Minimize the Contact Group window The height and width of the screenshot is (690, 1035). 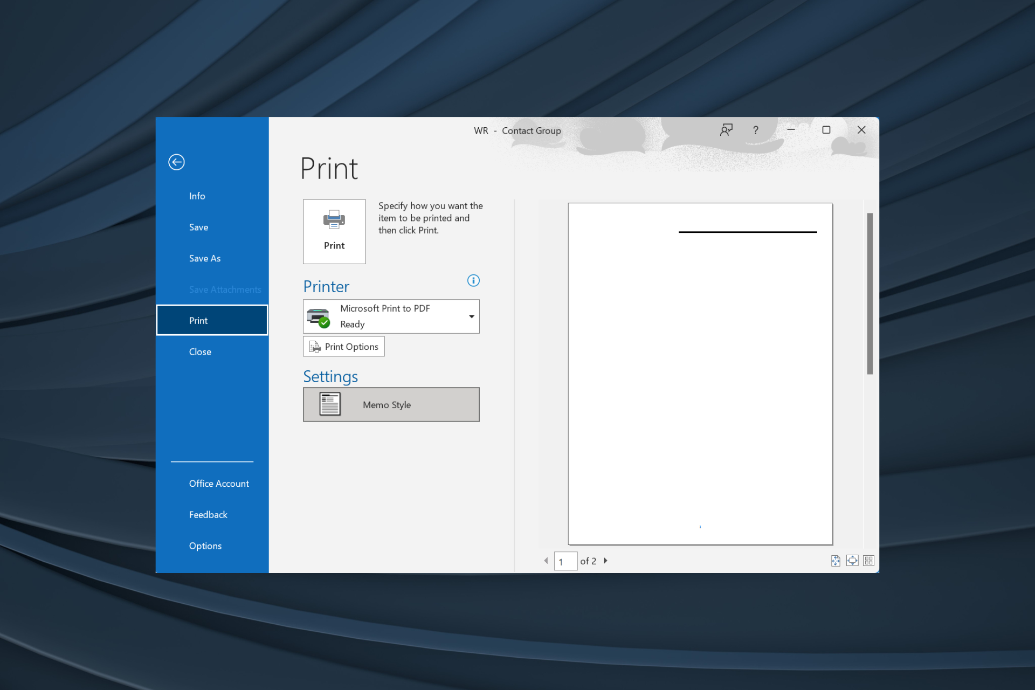791,130
